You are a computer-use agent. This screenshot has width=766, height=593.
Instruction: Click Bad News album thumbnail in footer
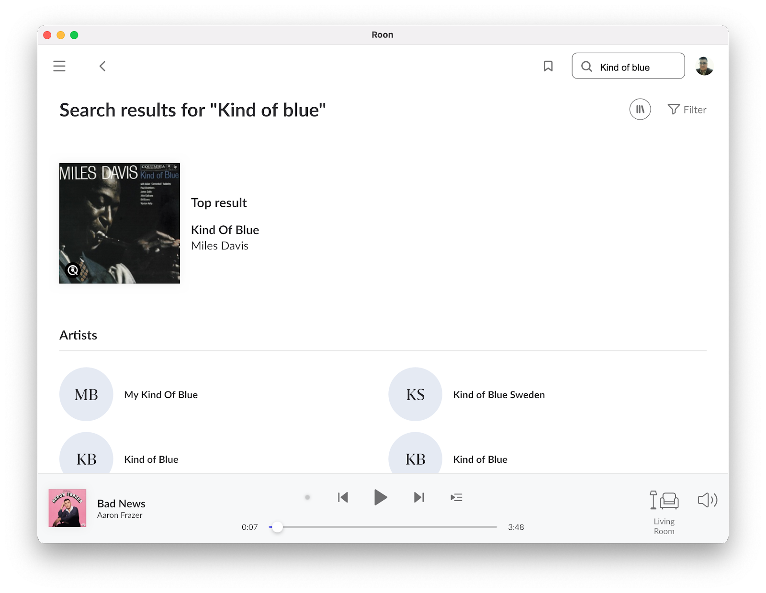tap(68, 508)
